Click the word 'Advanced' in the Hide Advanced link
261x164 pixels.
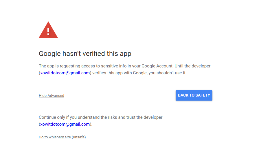[x=56, y=95]
